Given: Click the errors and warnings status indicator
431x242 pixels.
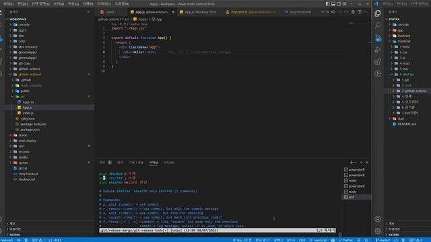Looking at the screenshot, I should point(38,240).
